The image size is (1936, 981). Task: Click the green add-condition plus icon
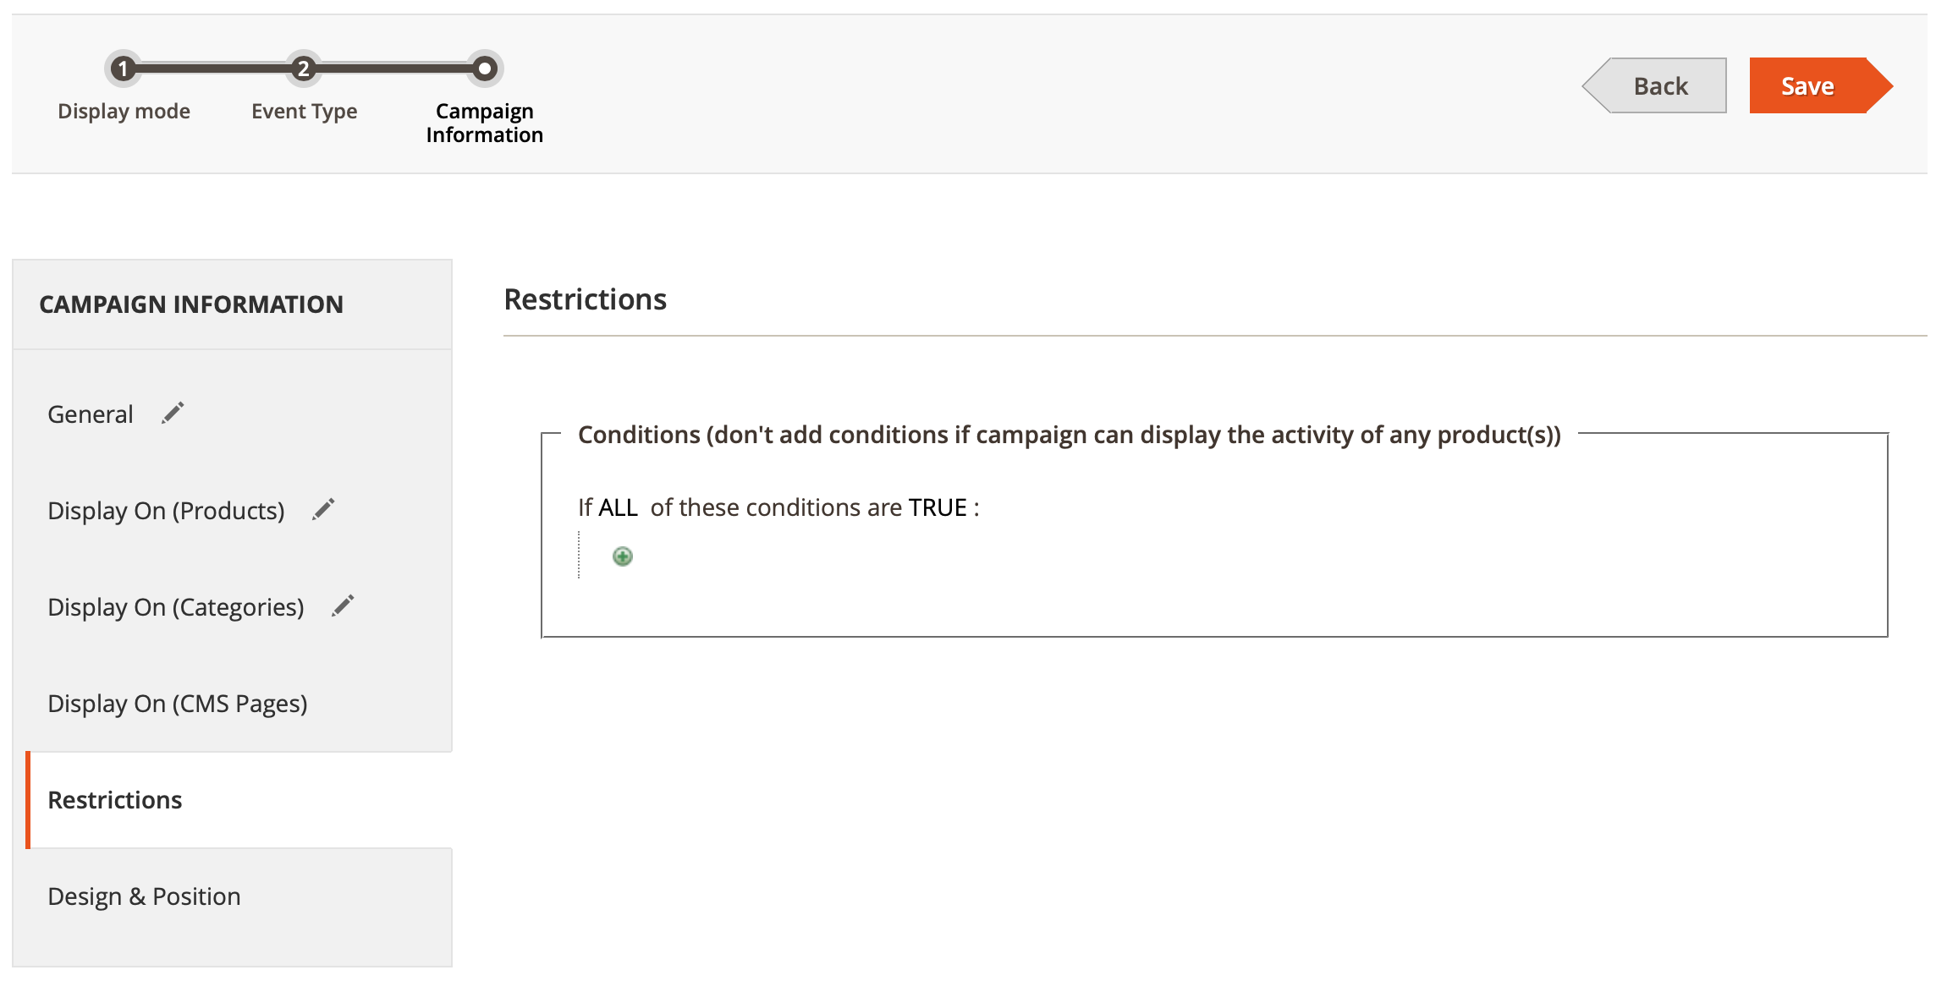(623, 556)
